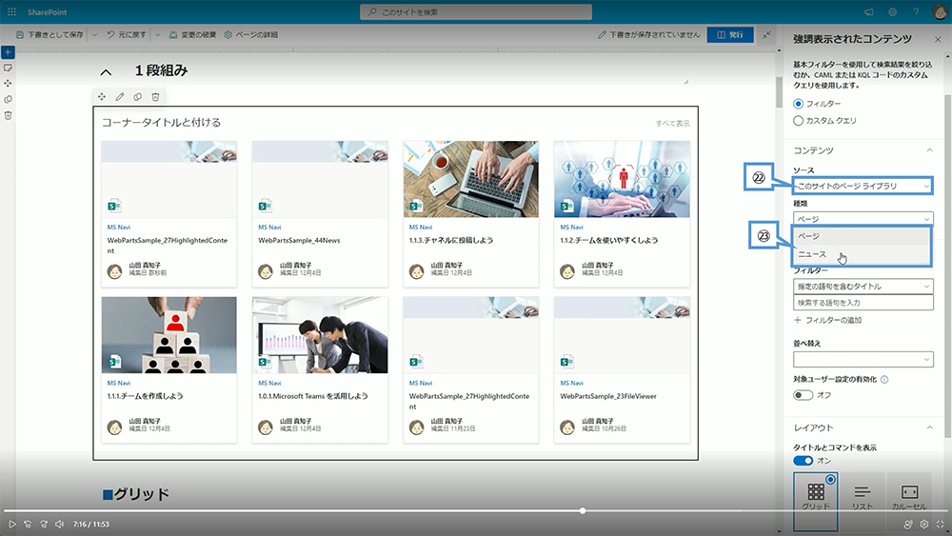Open the 1.1.1.チームを作成しよう card thumbnail

(x=169, y=334)
